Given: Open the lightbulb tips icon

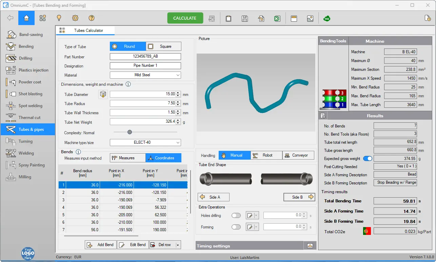Looking at the screenshot, I should coord(59,18).
